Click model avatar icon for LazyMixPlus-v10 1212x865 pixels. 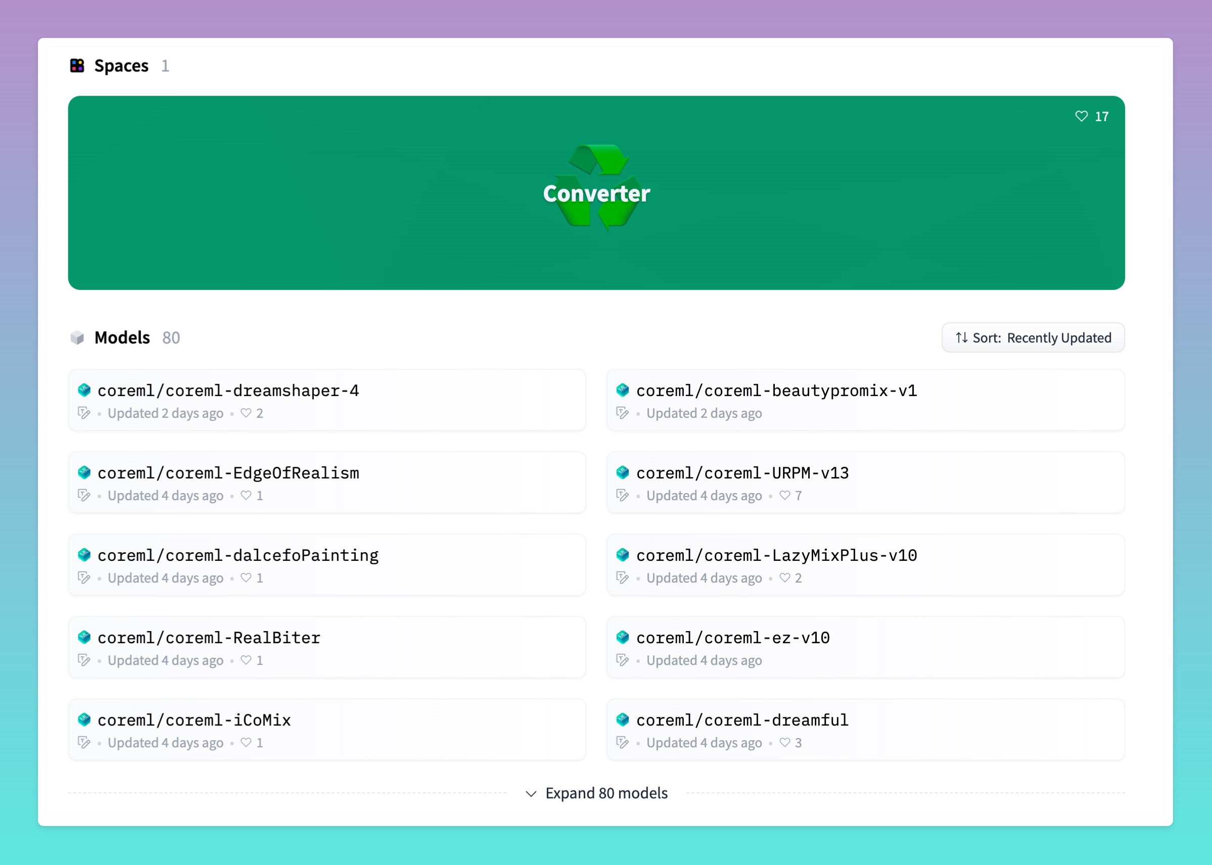coord(623,555)
